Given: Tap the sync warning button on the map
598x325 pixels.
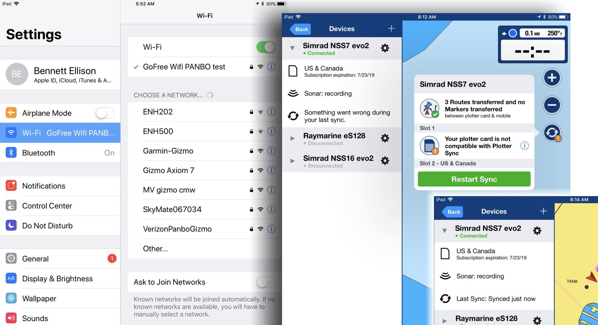Looking at the screenshot, I should [552, 133].
